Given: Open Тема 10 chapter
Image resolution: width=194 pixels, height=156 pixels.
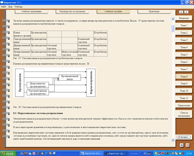Looking at the screenshot, I should [184, 91].
